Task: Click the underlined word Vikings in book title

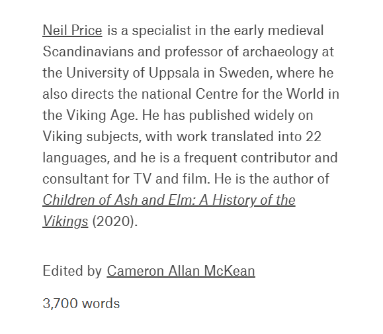Action: (x=65, y=221)
